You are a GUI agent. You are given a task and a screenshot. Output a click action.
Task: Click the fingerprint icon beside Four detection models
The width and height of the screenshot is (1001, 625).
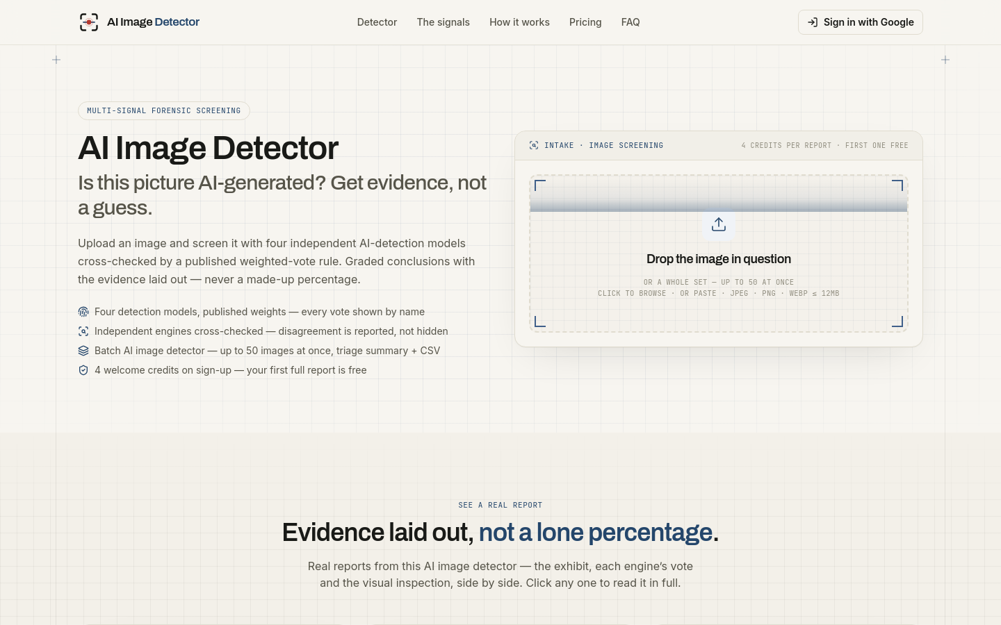click(x=83, y=312)
